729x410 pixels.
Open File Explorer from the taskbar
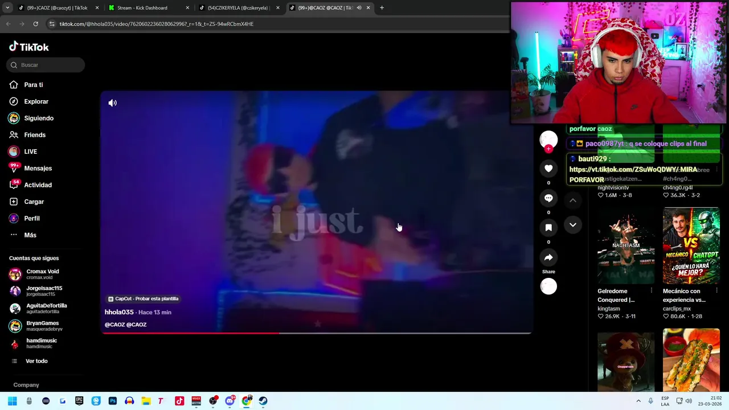[146, 401]
